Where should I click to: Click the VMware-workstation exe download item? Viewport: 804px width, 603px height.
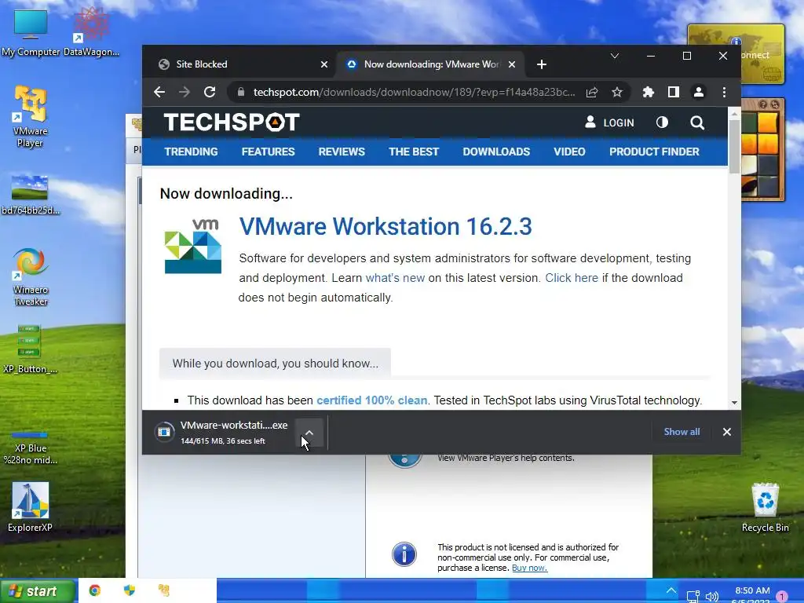coord(223,433)
